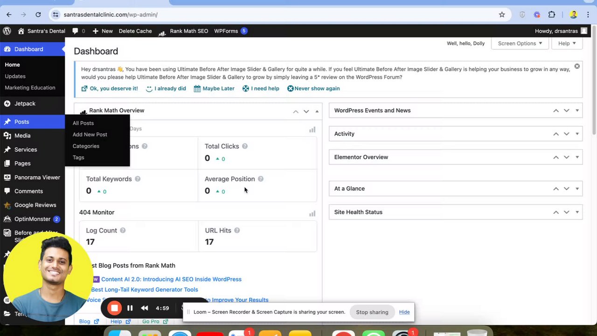Reload the page with the browser refresh icon
This screenshot has height=336, width=597.
click(38, 14)
